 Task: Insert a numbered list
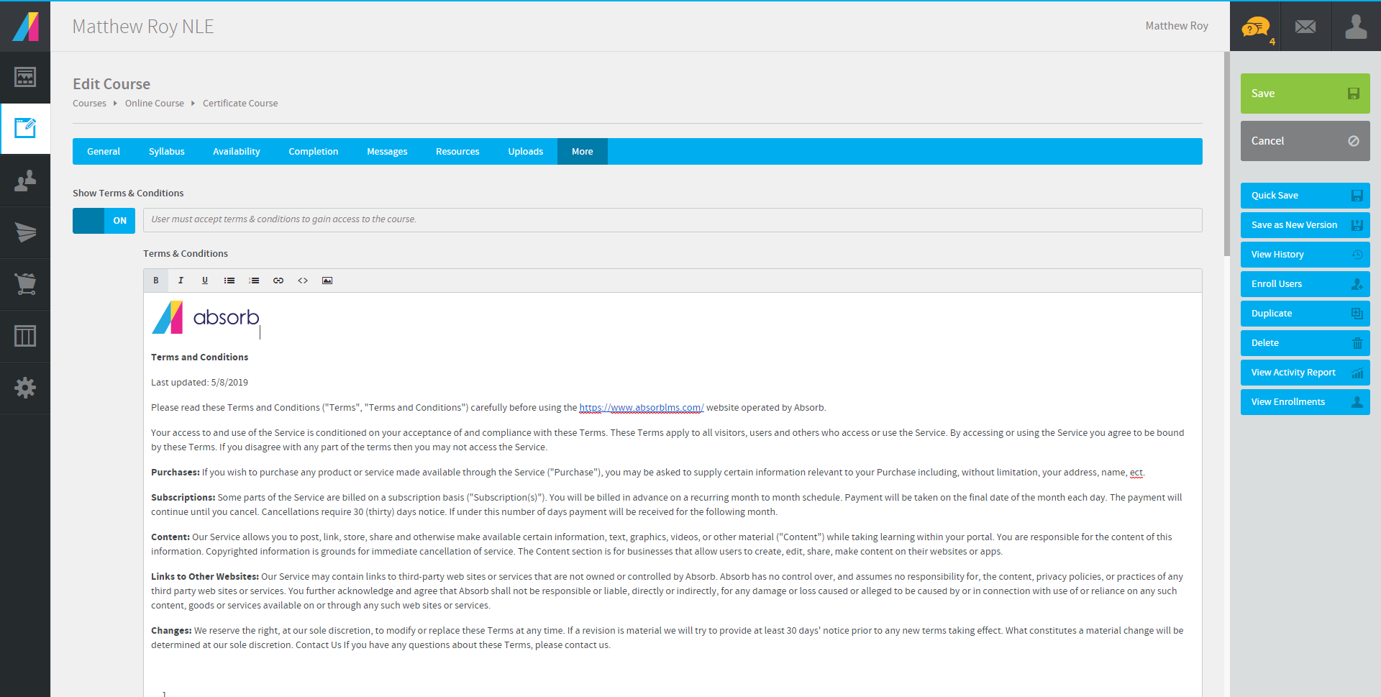254,281
